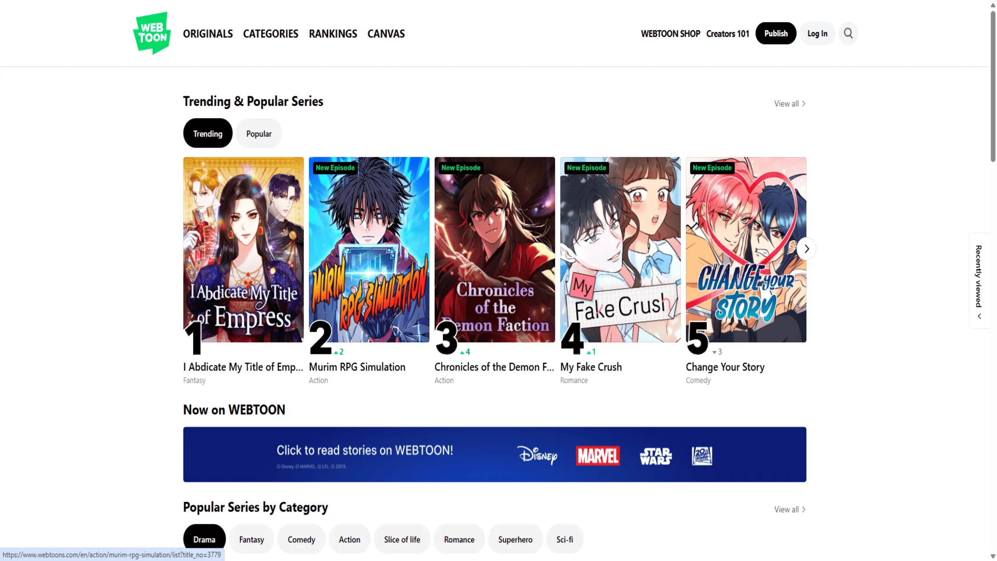Image resolution: width=997 pixels, height=561 pixels.
Task: Click the 20th Century Studios logo
Action: (702, 455)
